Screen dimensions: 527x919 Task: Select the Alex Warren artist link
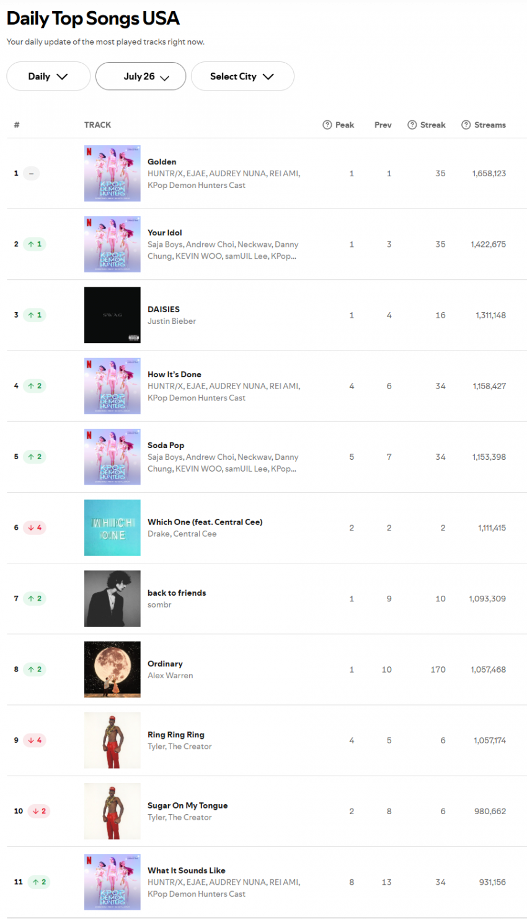pos(170,676)
